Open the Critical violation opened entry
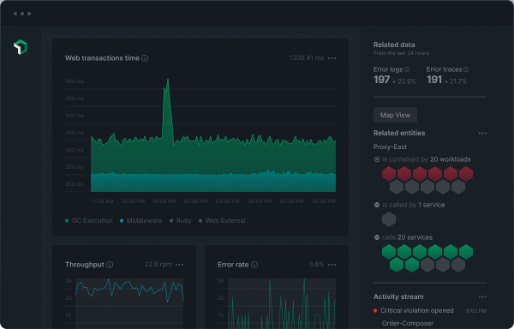The width and height of the screenshot is (514, 329). tap(416, 310)
